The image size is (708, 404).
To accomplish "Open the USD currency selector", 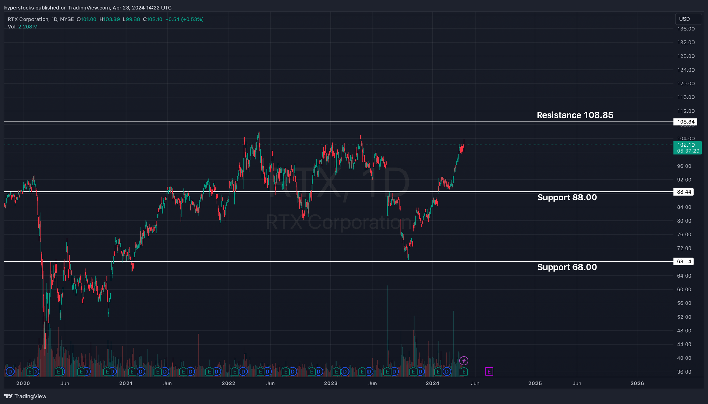I will (688, 19).
